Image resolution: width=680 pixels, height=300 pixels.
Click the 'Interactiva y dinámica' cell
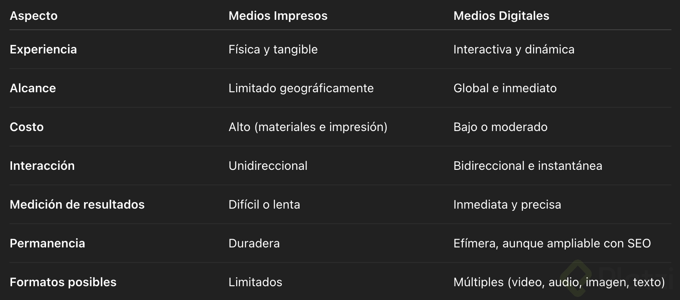514,50
